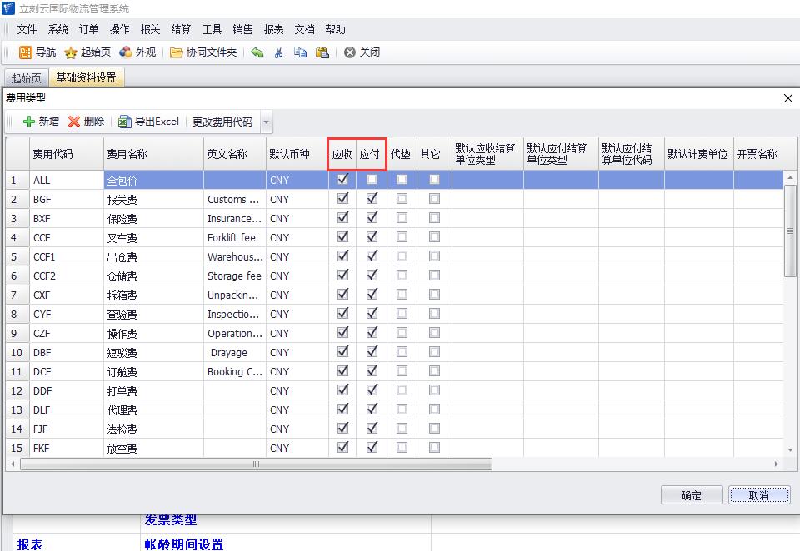Click the paste clipboard icon
Viewport: 800px width, 551px height.
click(322, 52)
